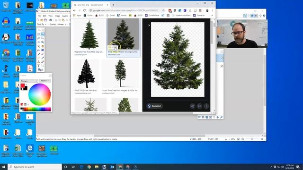Open the Gmail bookmark
Image resolution: width=303 pixels, height=170 pixels.
pyautogui.click(x=111, y=16)
